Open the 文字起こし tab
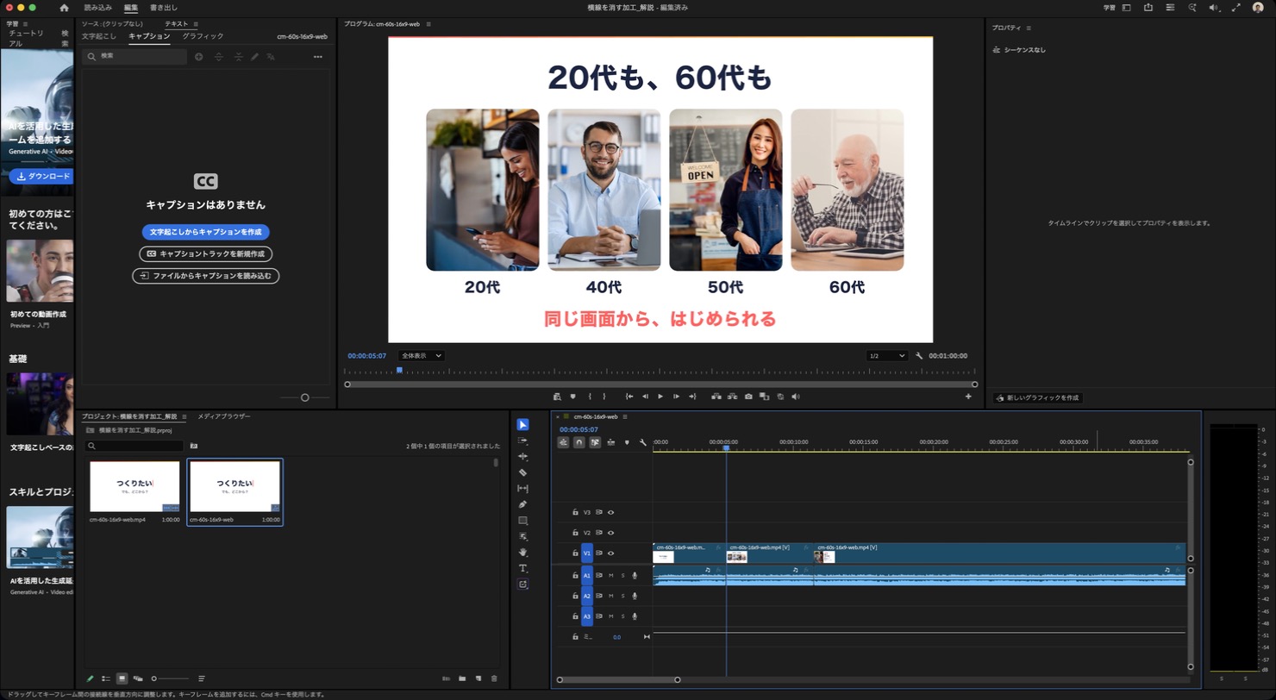1276x700 pixels. 99,36
